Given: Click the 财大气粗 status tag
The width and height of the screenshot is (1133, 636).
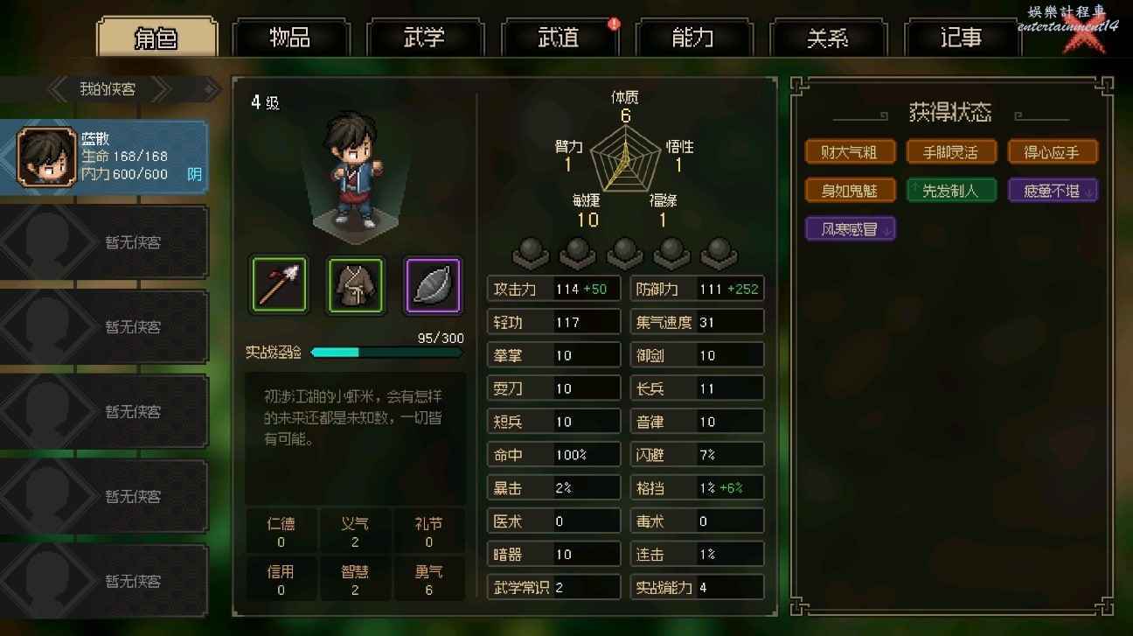Looking at the screenshot, I should point(850,152).
